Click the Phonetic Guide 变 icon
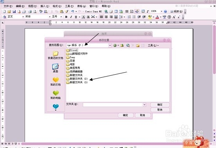The image size is (216, 148). 164,17
